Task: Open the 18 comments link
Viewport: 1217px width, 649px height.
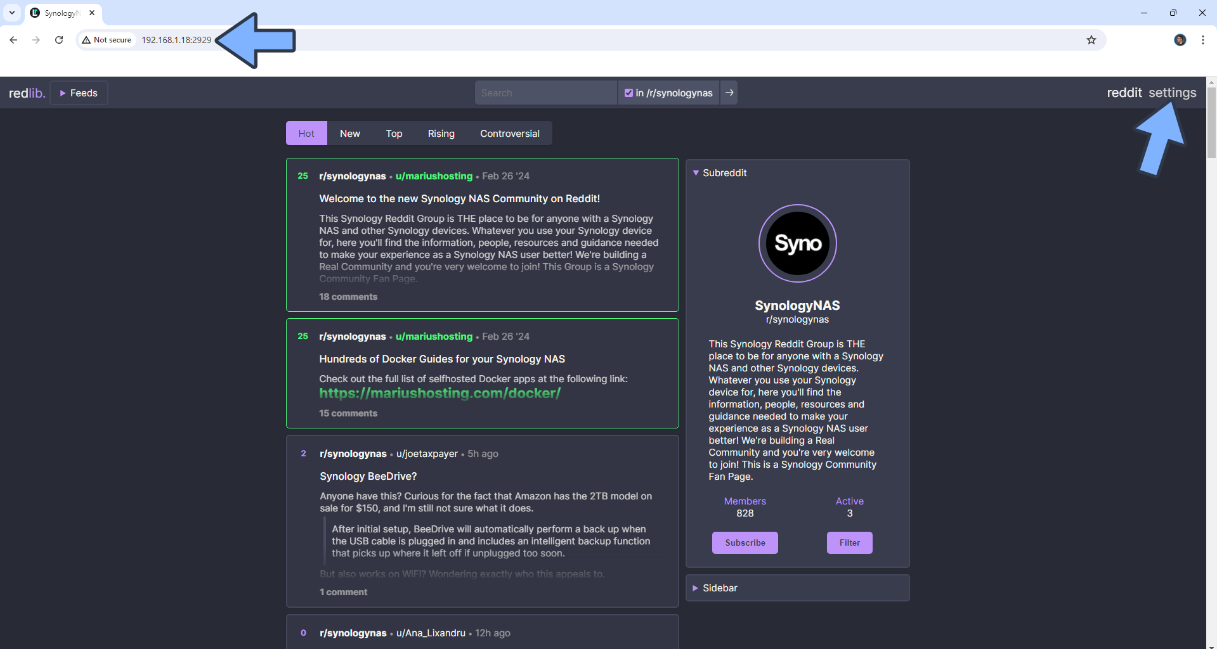Action: point(348,297)
